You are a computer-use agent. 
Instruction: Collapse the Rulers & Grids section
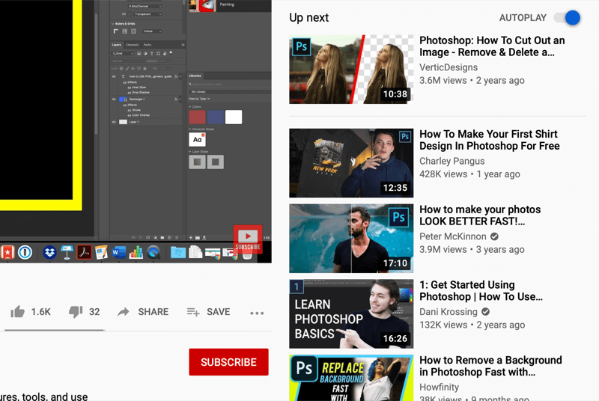click(113, 24)
